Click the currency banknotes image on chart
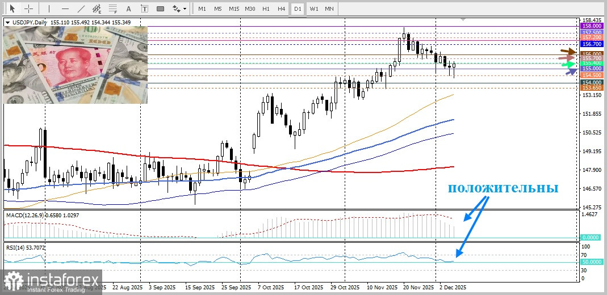607x295 pixels. (x=76, y=65)
